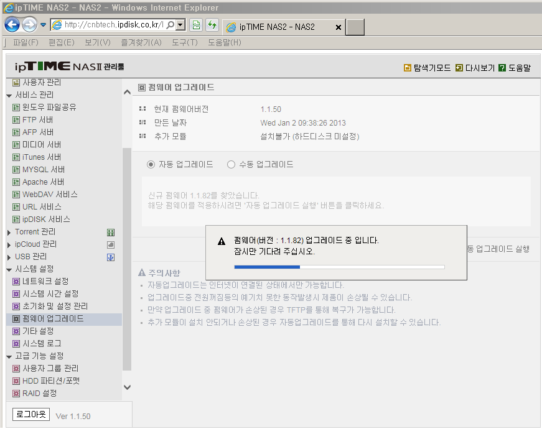
Task: Collapse the 서비스 관리 tree section
Action: 9,96
